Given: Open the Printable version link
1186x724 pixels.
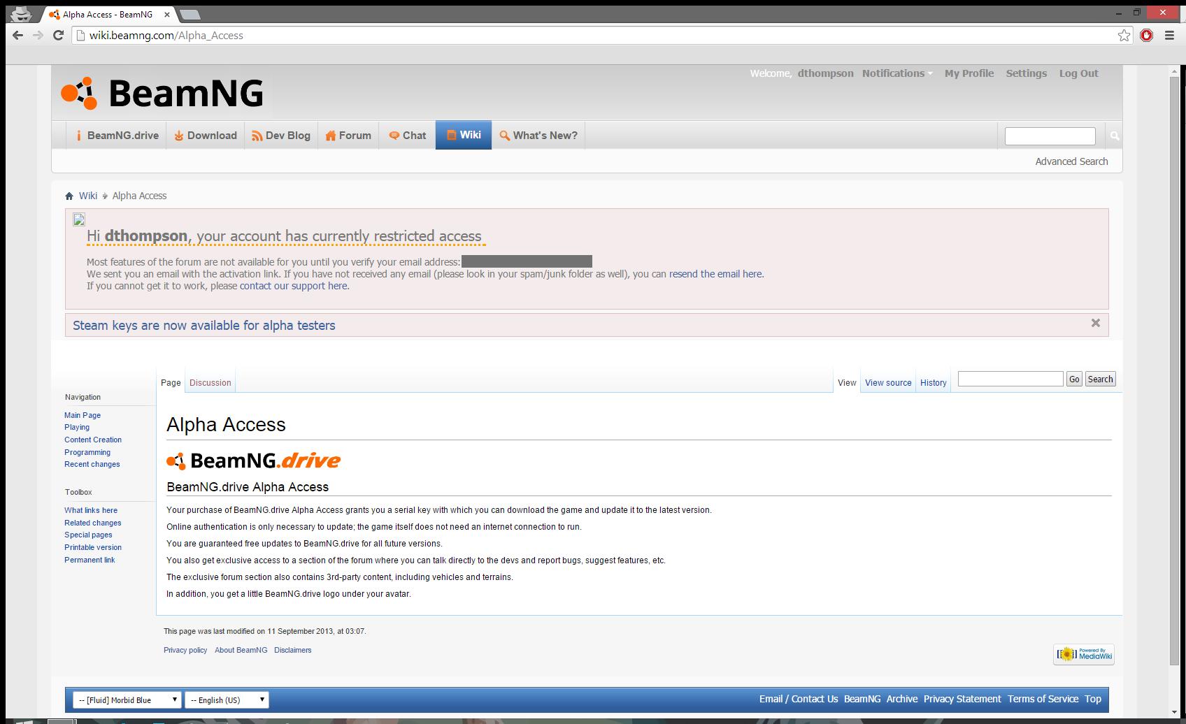Looking at the screenshot, I should pos(93,547).
